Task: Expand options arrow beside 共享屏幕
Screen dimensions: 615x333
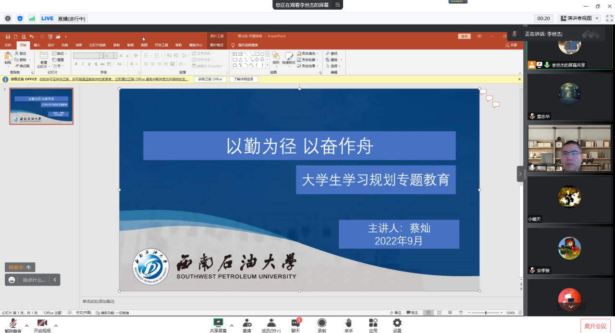Action: point(232,325)
